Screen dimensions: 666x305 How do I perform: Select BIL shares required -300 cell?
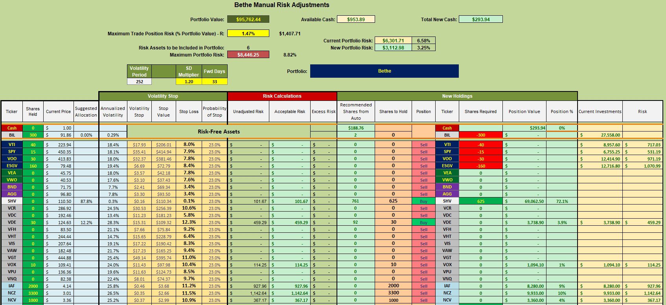coord(480,135)
